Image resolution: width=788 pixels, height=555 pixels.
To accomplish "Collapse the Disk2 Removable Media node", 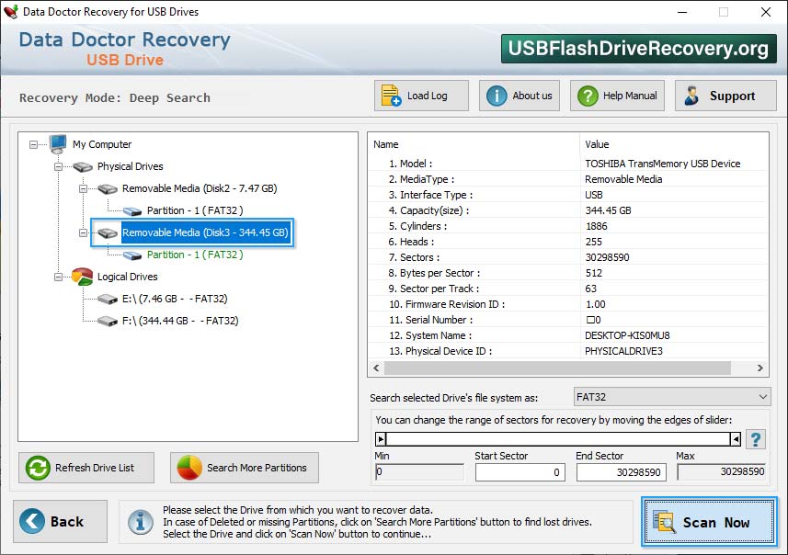I will (x=83, y=189).
